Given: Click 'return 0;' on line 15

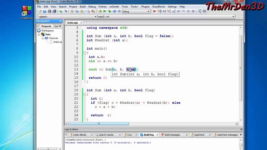Looking at the screenshot, I should 98,78.
